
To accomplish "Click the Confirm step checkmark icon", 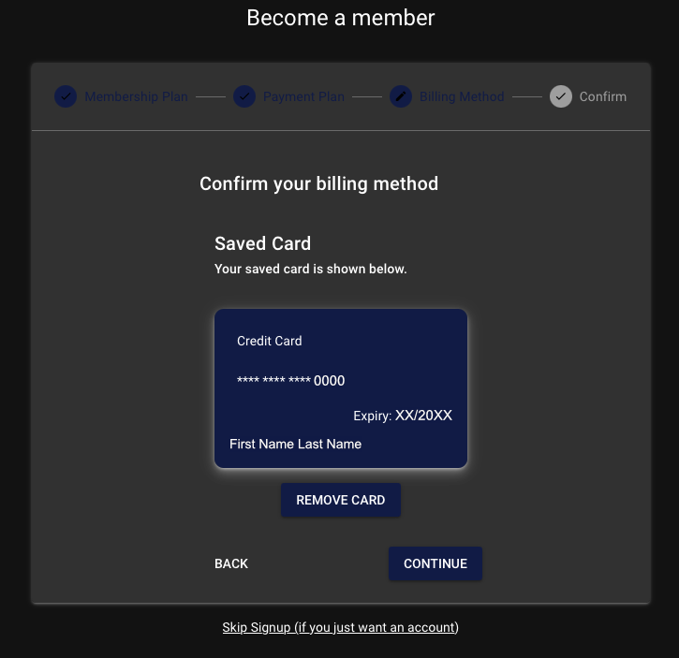I will [561, 96].
